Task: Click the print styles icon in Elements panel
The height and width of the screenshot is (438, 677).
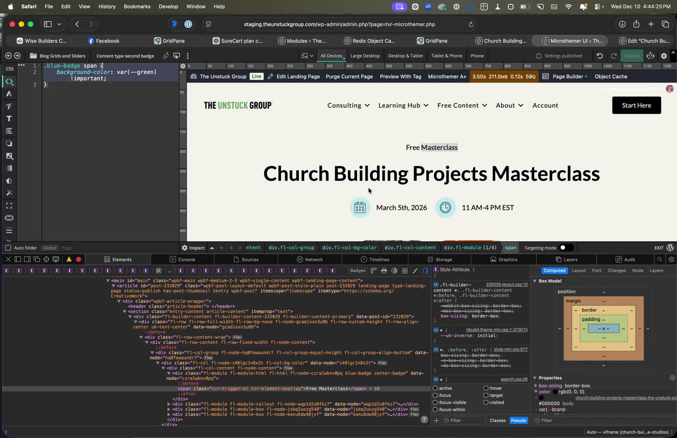Action: click(x=384, y=271)
